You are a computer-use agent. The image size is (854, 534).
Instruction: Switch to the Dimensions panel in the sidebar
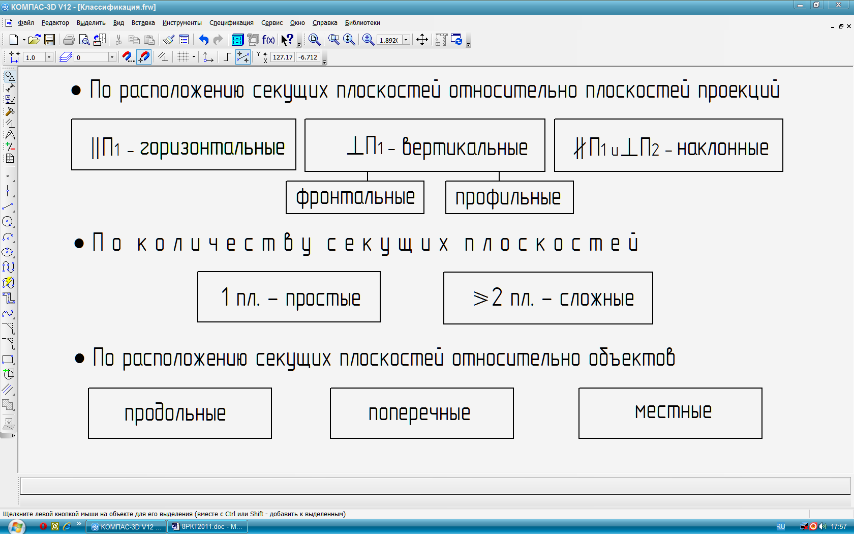pyautogui.click(x=10, y=88)
